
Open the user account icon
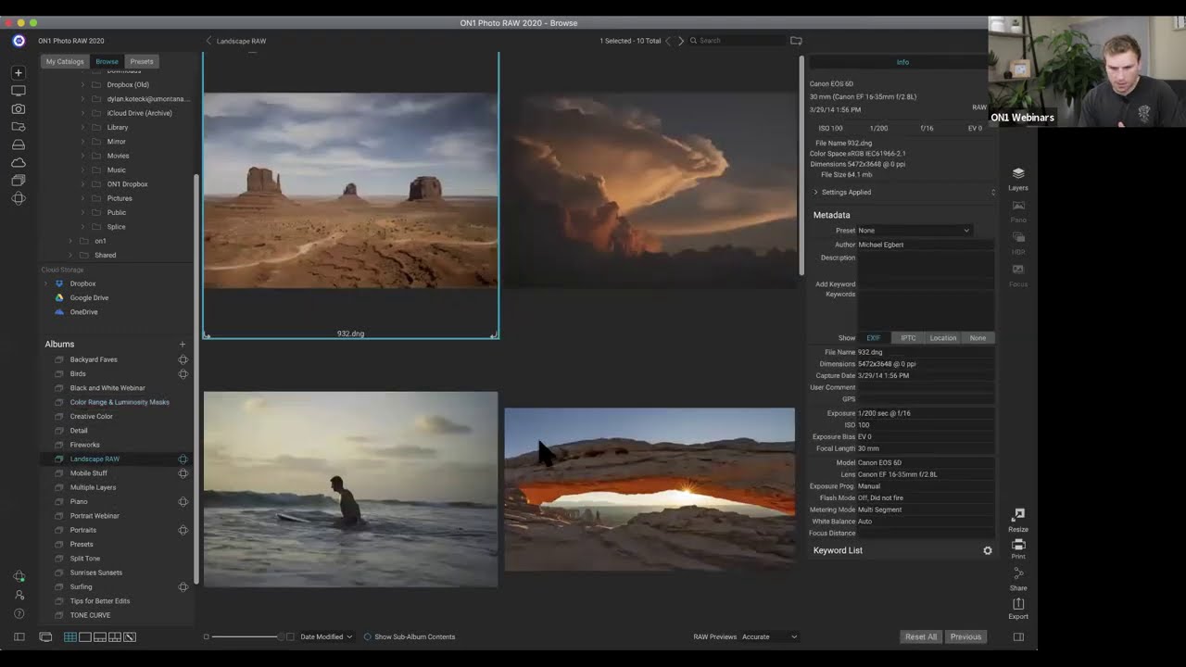pos(19,595)
